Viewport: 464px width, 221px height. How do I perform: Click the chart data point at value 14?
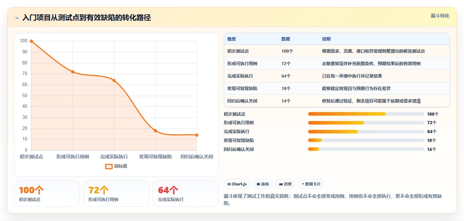pos(197,135)
